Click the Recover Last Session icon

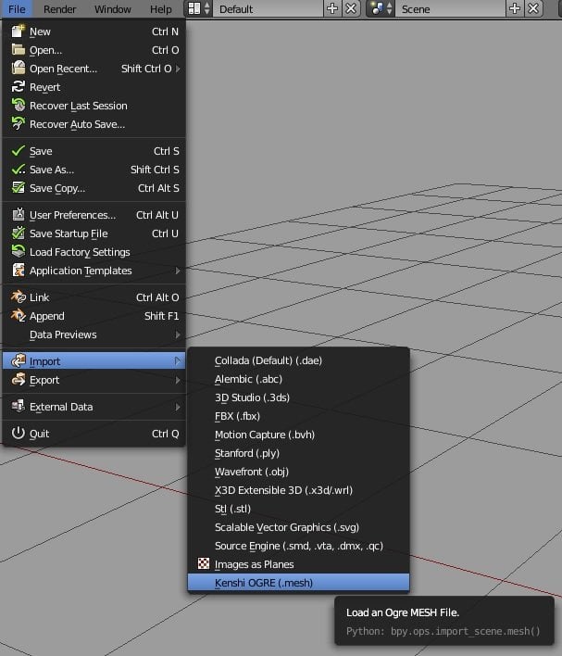(x=18, y=106)
